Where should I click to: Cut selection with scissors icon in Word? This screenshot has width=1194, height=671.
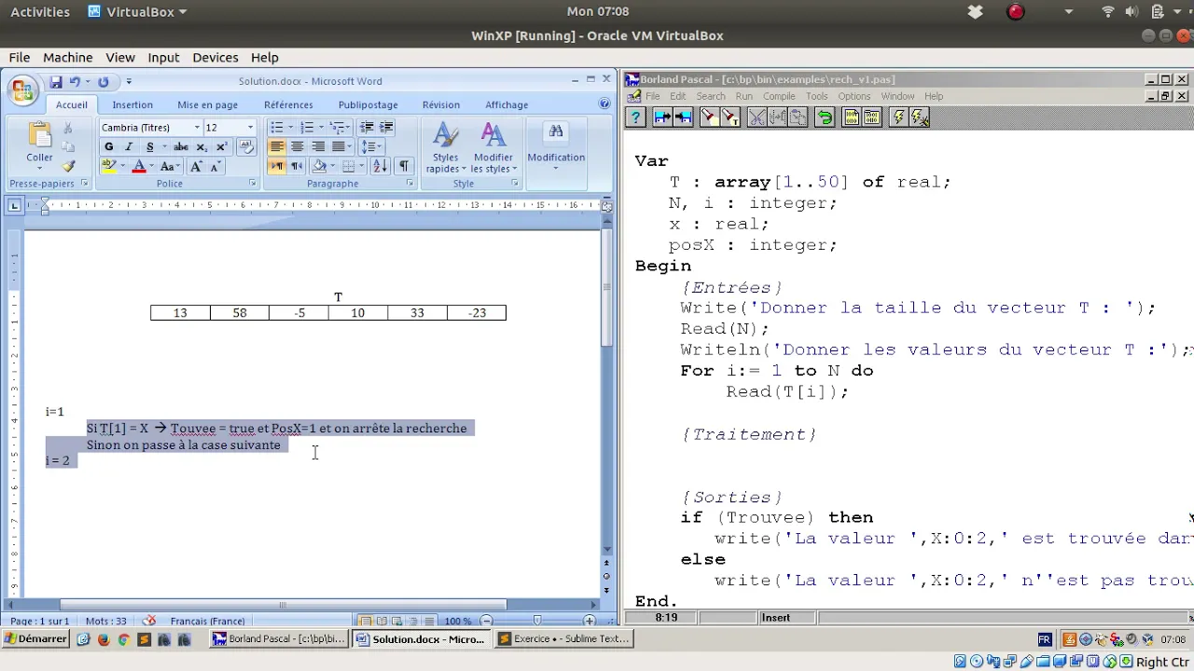point(68,128)
